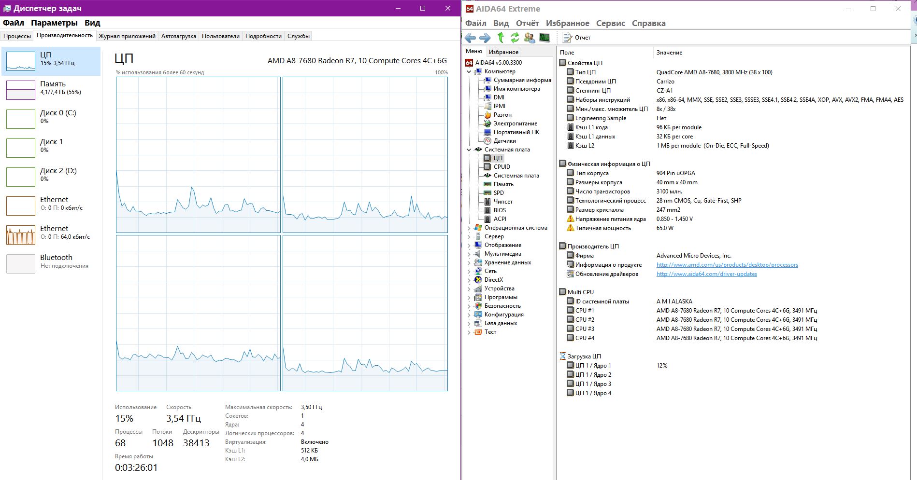This screenshot has width=917, height=480.
Task: Collapse the Компьютер tree node
Action: (x=469, y=71)
